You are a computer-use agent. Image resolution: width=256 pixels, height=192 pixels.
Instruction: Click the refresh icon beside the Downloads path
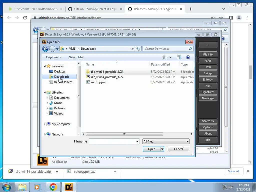point(138,49)
